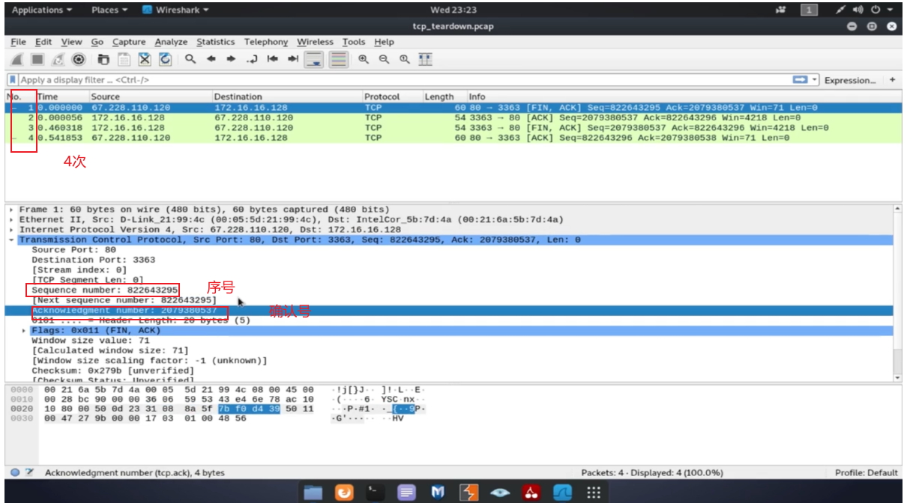
Task: Launch Files manager from the dock
Action: click(x=313, y=492)
